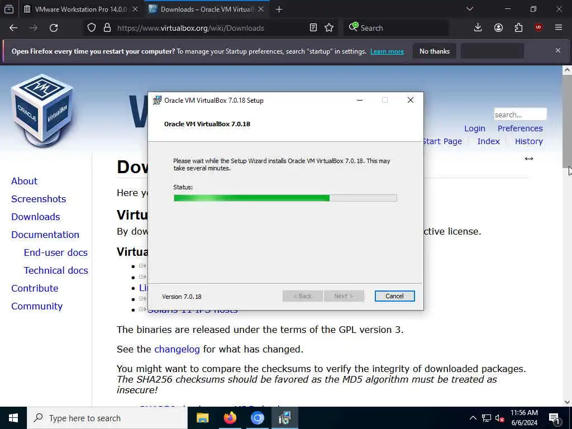Image resolution: width=572 pixels, height=429 pixels.
Task: Open the Contribute sidebar link
Action: pyautogui.click(x=35, y=288)
